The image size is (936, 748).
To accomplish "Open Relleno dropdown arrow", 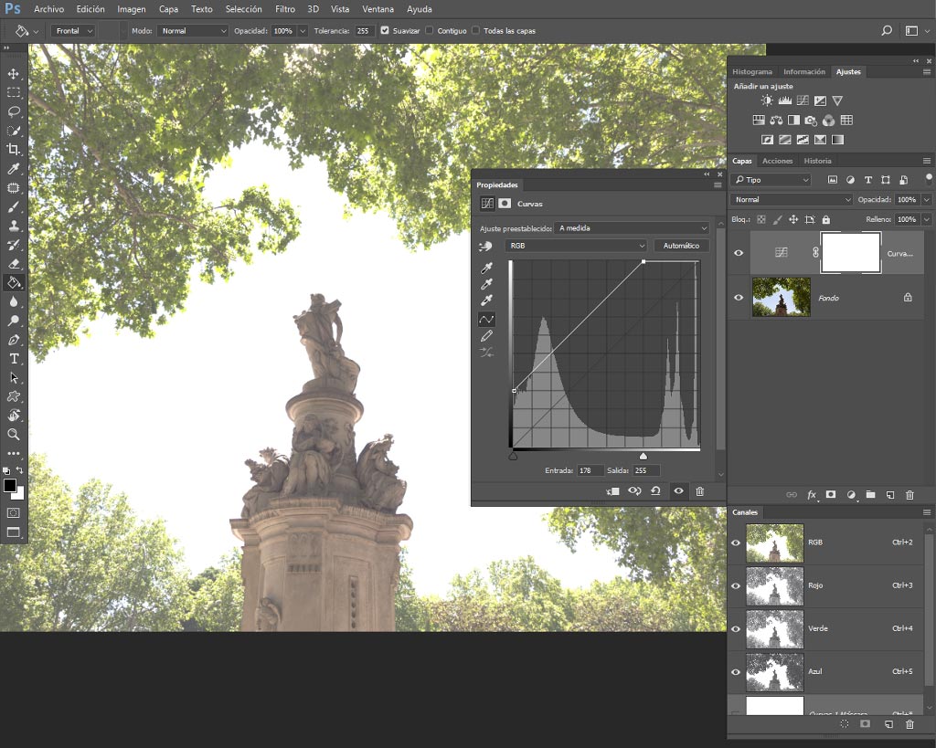I will click(x=927, y=219).
